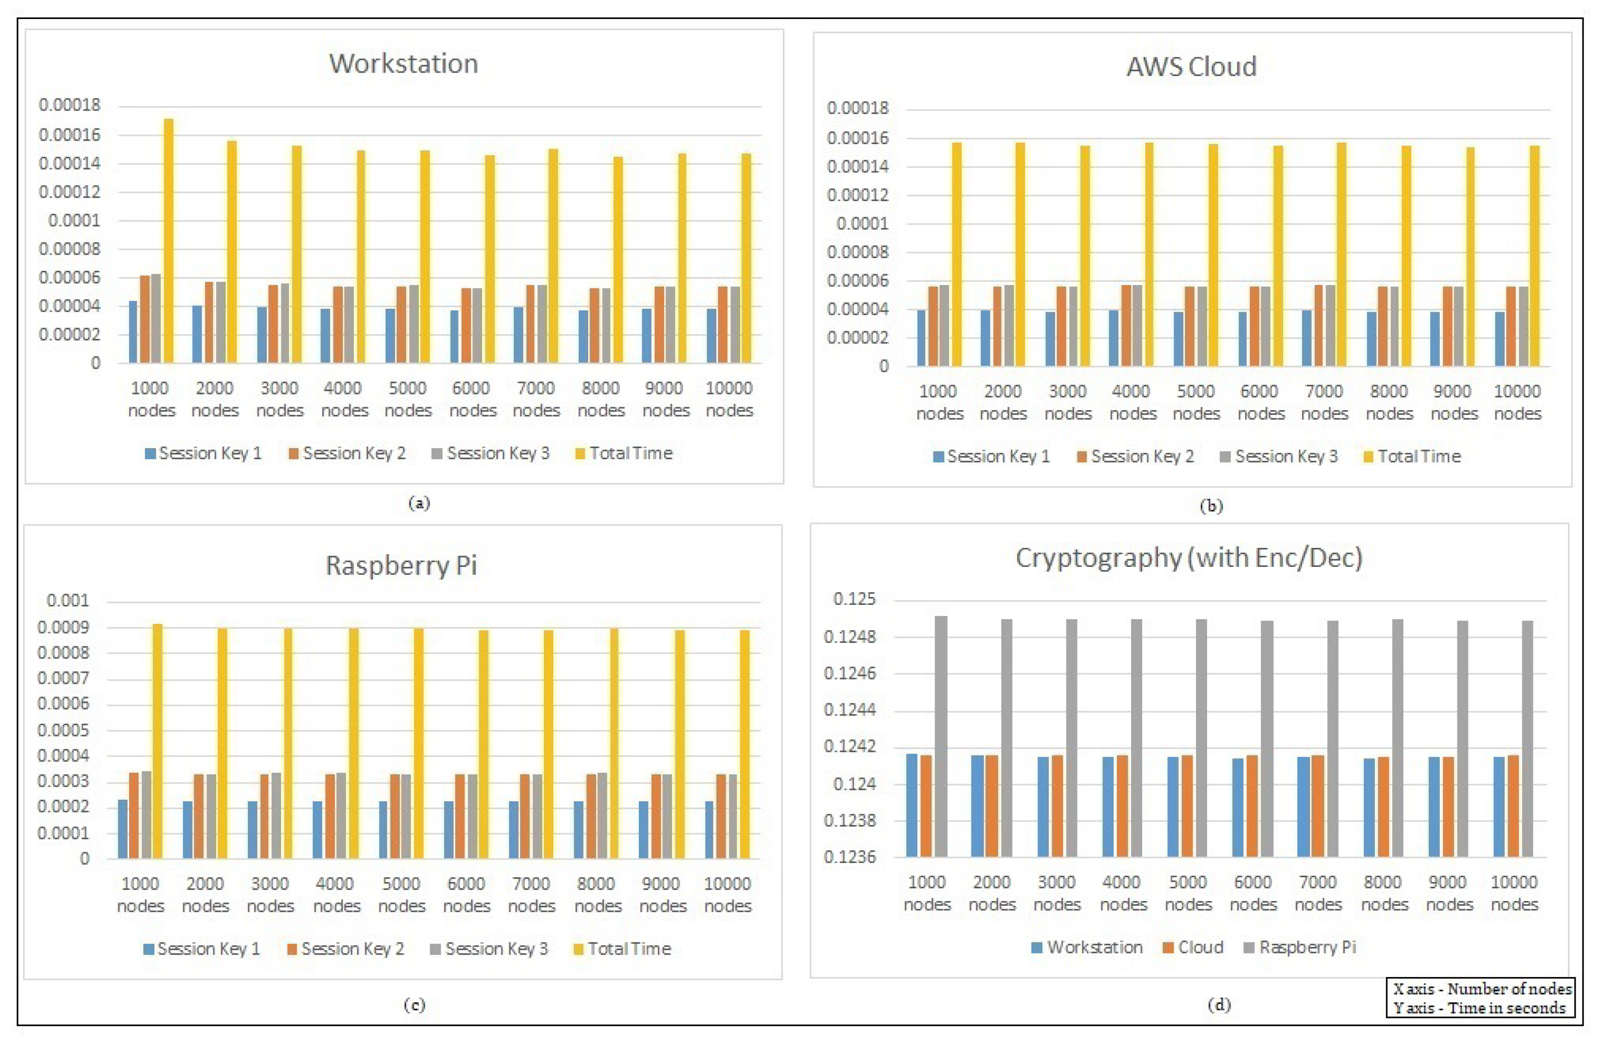Select gray Session Key 3 swatch in Raspberry Pi legend
Image resolution: width=1602 pixels, height=1052 pixels.
click(435, 949)
